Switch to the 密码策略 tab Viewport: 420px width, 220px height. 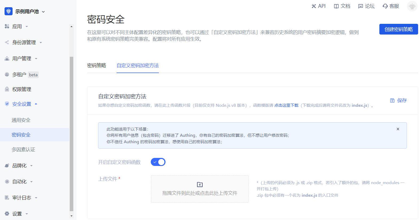97,66
